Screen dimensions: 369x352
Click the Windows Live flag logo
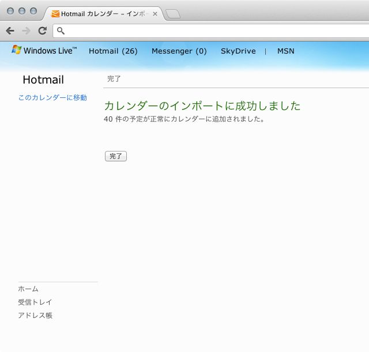(17, 50)
